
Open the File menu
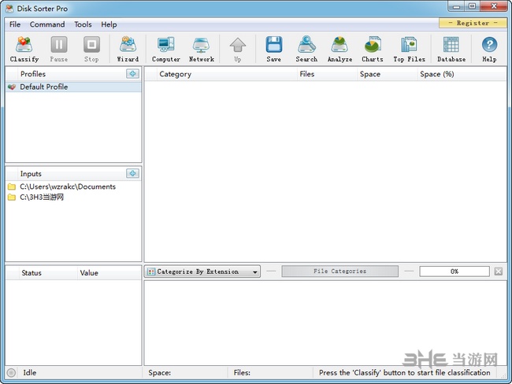coord(15,24)
